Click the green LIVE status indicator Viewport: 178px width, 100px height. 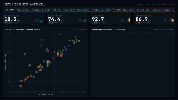148,4
